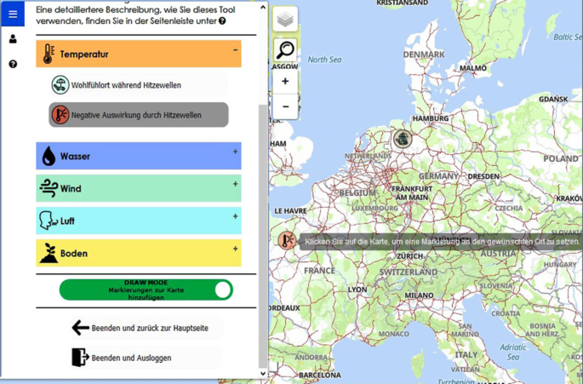This screenshot has height=384, width=583.
Task: Click the user profile icon
Action: click(x=13, y=38)
